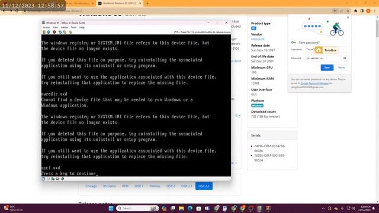Image resolution: width=379 pixels, height=213 pixels.
Task: Select the Chicago version tab
Action: 91,186
